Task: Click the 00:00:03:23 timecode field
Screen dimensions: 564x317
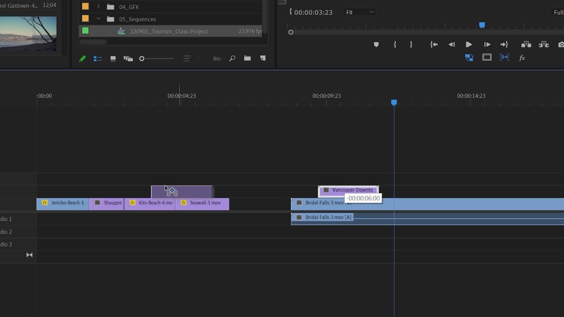Action: click(313, 12)
